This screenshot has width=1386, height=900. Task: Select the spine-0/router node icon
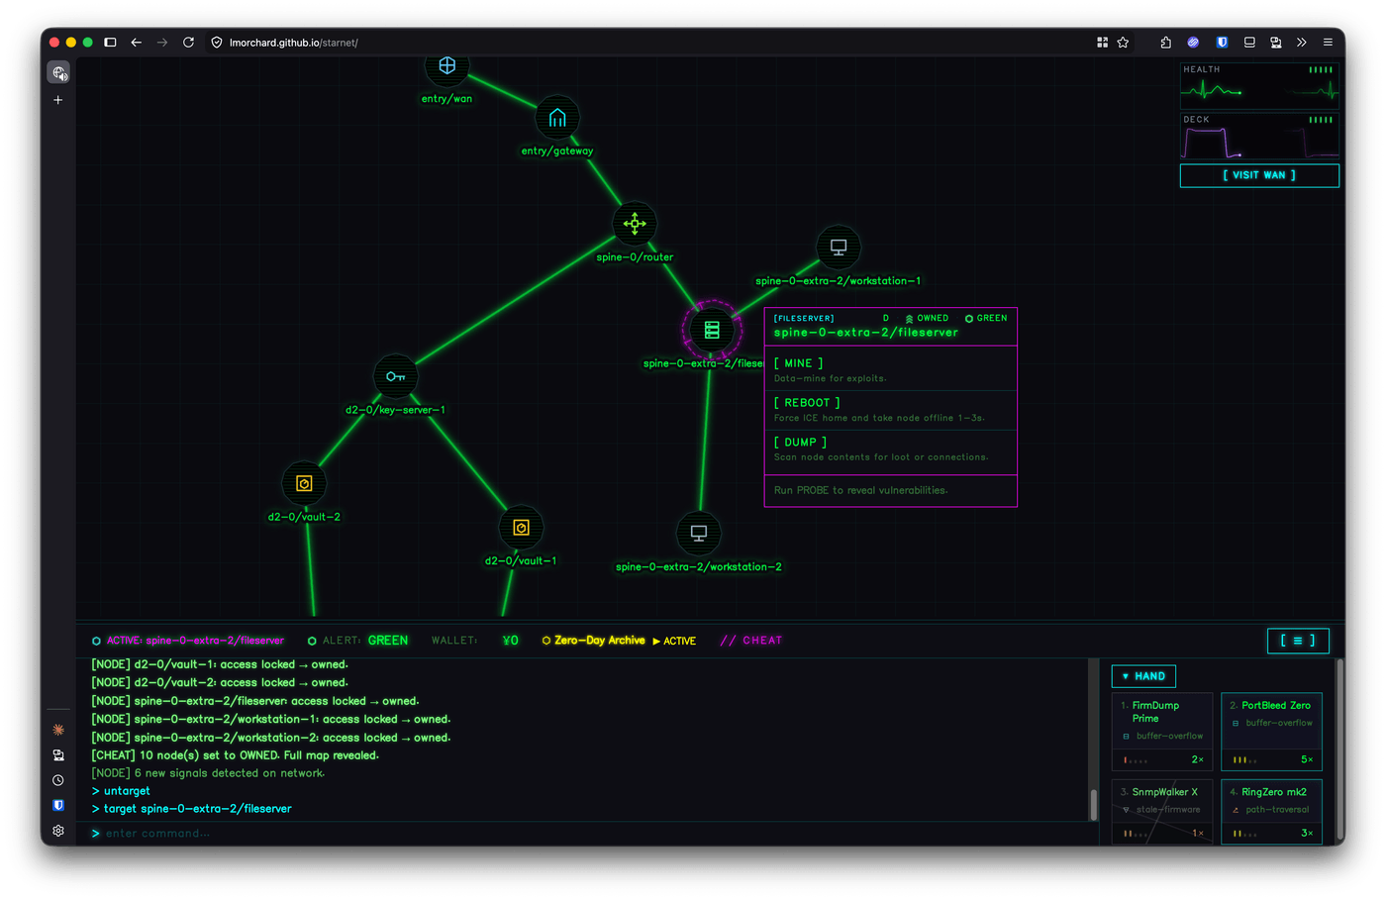point(635,224)
